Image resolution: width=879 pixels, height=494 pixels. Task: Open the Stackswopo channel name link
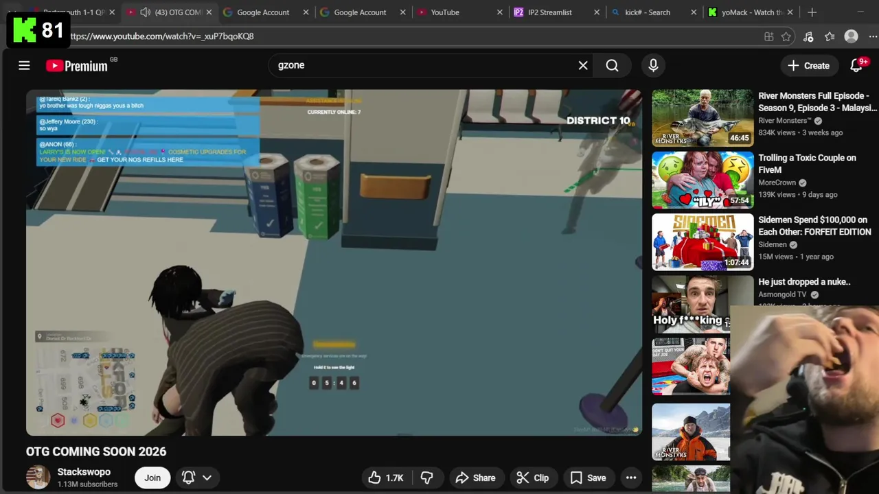pyautogui.click(x=84, y=472)
